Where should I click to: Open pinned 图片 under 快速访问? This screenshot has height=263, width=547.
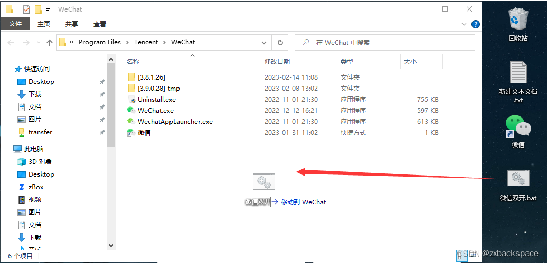click(30, 120)
